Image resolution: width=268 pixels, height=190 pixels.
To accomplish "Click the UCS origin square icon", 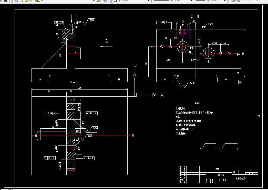I will coord(135,95).
